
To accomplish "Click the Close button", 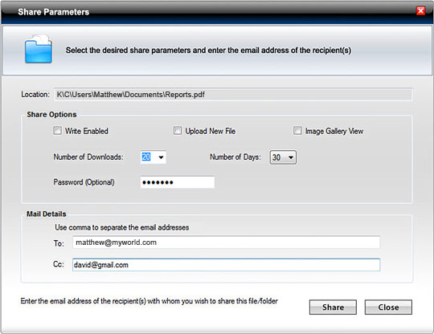I will (x=388, y=308).
